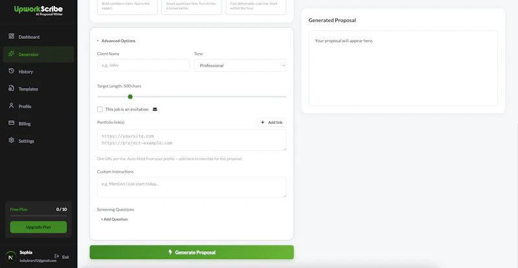Go to the History page
This screenshot has width=518, height=268.
(38, 71)
